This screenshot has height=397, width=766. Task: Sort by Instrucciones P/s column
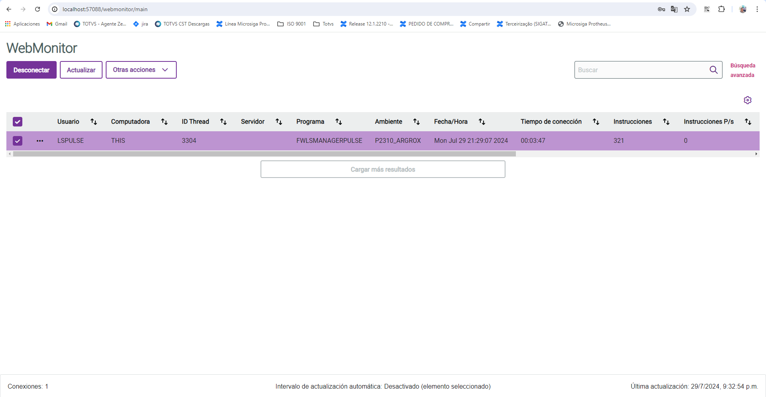(748, 122)
